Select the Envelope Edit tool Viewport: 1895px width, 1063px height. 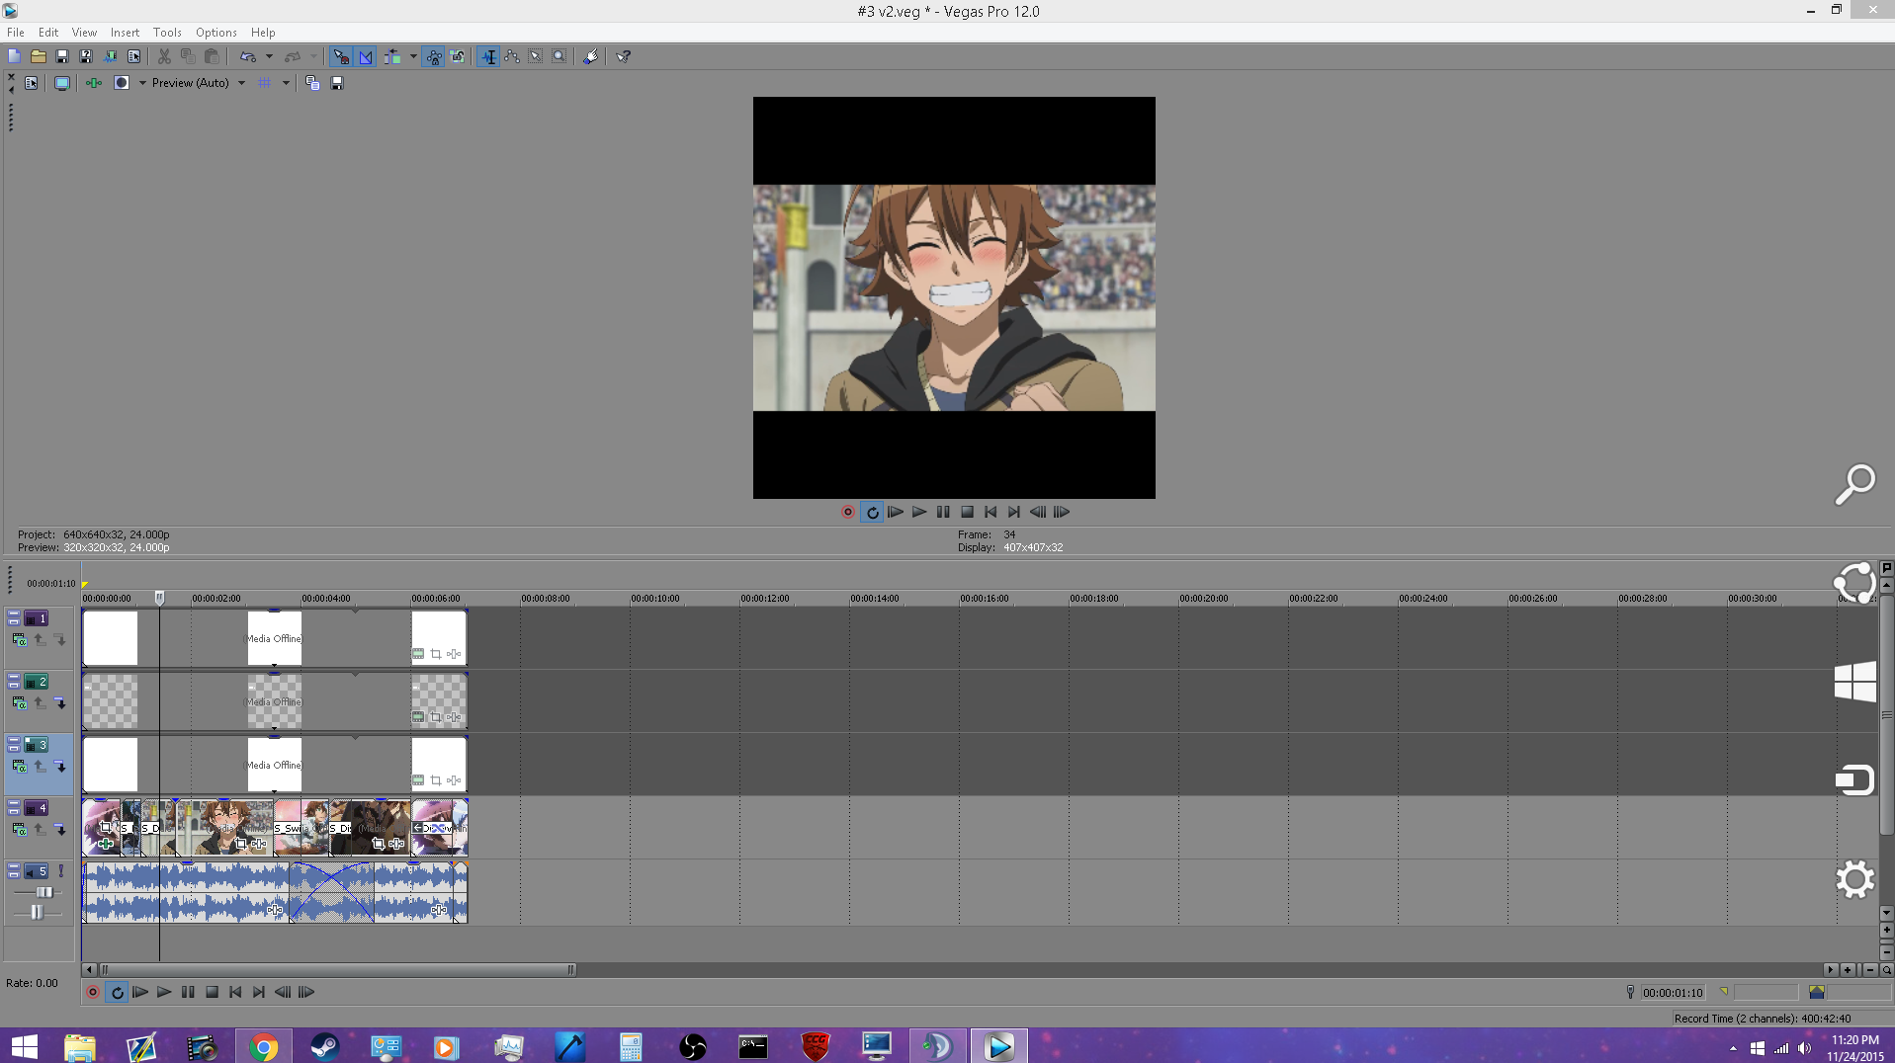coord(512,56)
